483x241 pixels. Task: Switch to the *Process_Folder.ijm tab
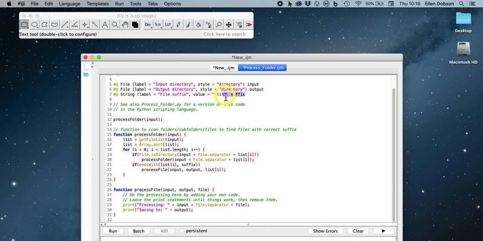[x=263, y=67]
